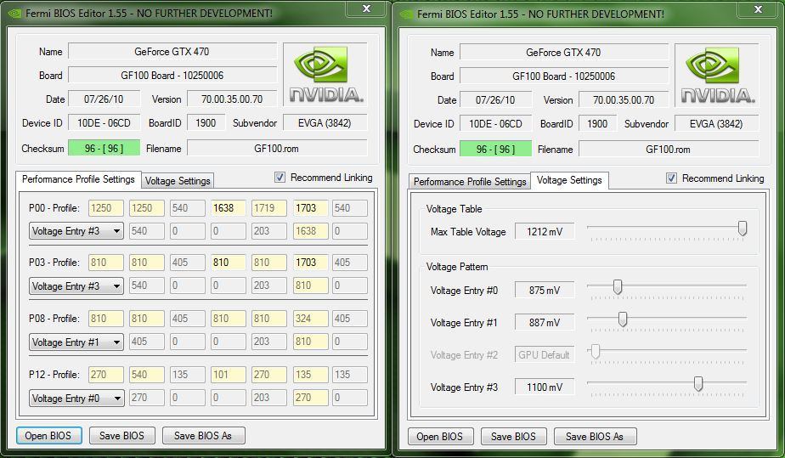Viewport: 785px width, 458px height.
Task: Click left window Name field GeForce GTX 470
Action: tap(172, 51)
